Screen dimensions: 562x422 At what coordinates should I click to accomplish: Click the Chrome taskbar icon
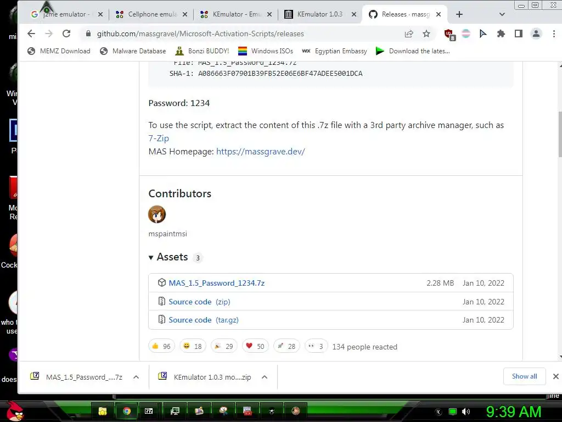pyautogui.click(x=127, y=411)
